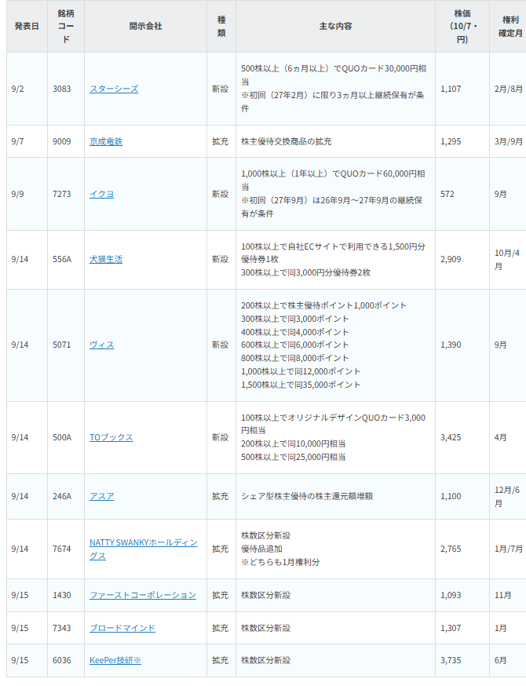Screen dimensions: 526x686
Task: Select rights month cell 2月/8月
Action: (509, 89)
